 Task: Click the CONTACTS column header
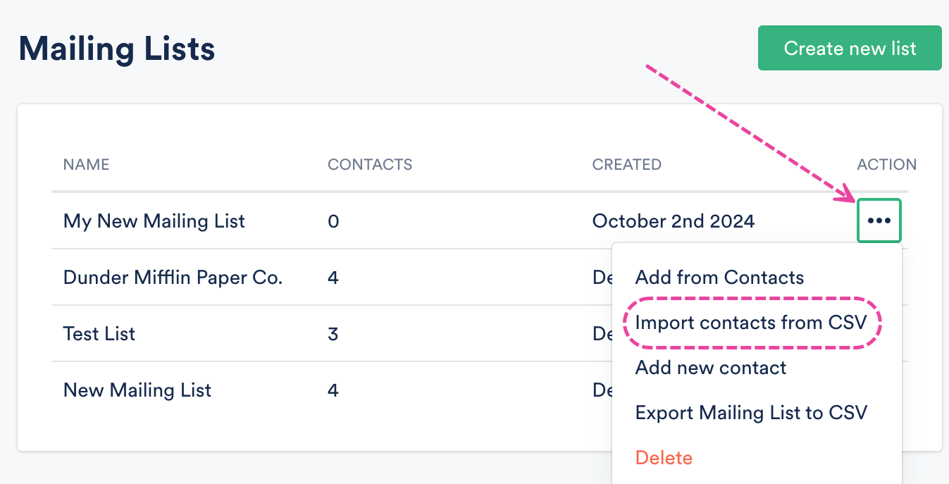click(370, 165)
